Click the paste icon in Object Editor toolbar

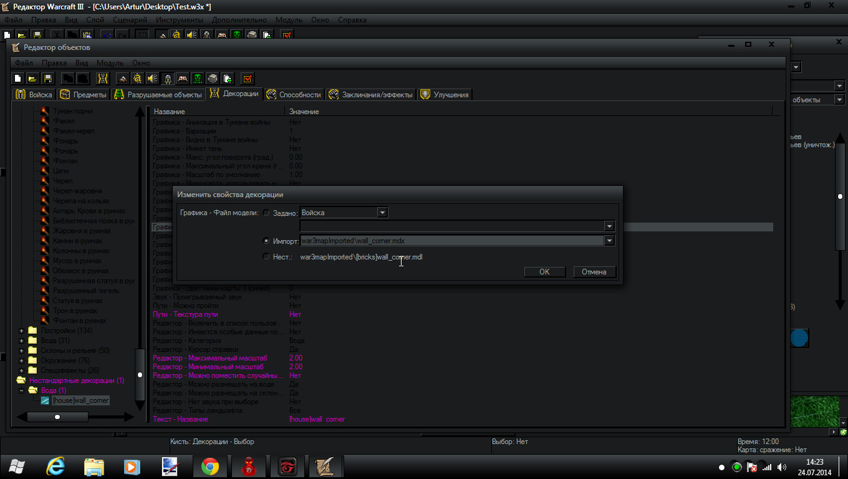[x=83, y=79]
